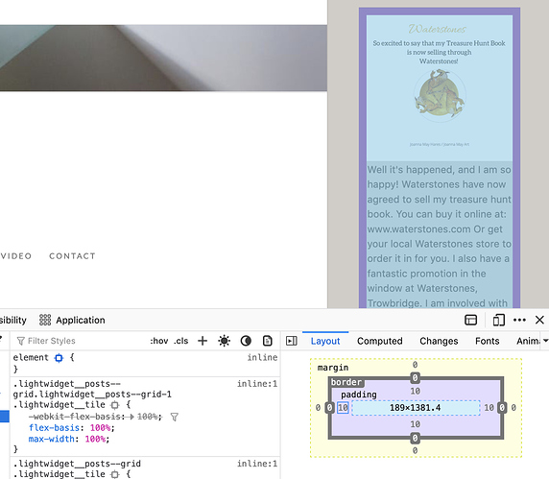Edit the margin-right 0 value
This screenshot has width=549, height=479.
coord(513,408)
